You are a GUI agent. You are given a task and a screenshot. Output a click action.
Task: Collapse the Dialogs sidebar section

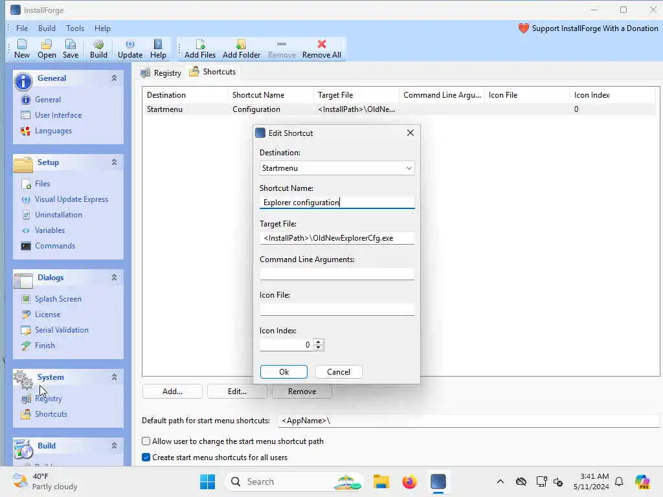(114, 278)
